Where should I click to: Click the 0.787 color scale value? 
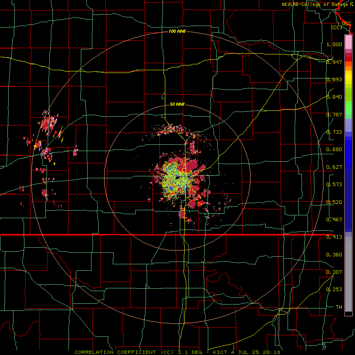pos(334,114)
